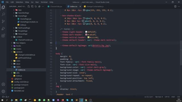This screenshot has height=102, width=182.
Task: Open the Go menu
Action: (32, 2)
